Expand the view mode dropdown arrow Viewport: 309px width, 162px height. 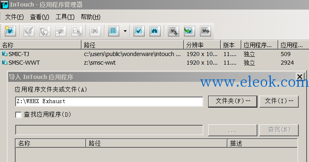(125, 31)
